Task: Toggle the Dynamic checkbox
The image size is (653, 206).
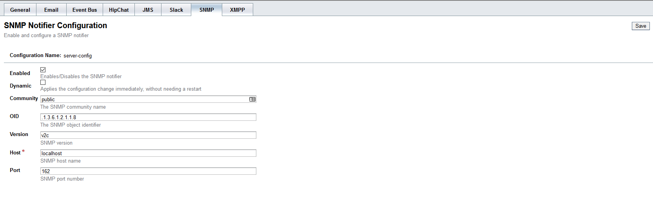Action: pos(43,82)
